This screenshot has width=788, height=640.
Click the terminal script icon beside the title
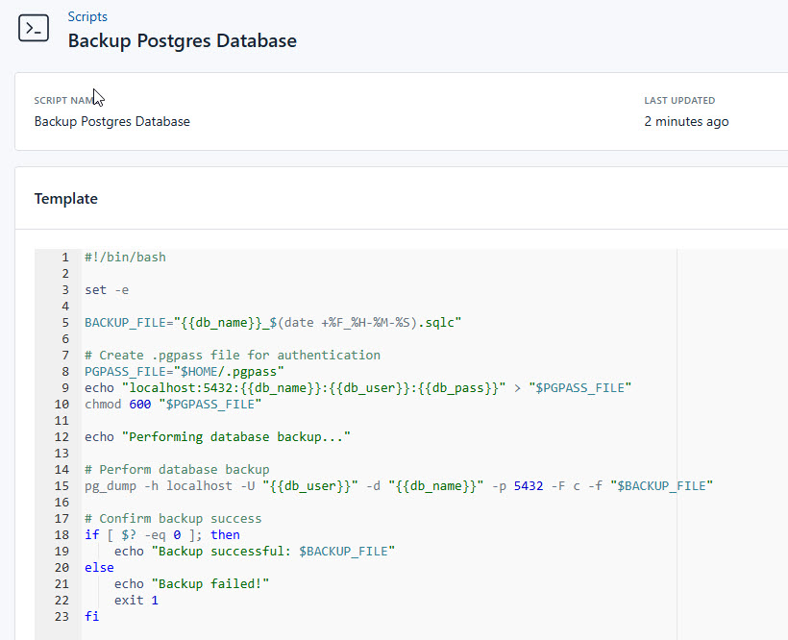coord(33,28)
